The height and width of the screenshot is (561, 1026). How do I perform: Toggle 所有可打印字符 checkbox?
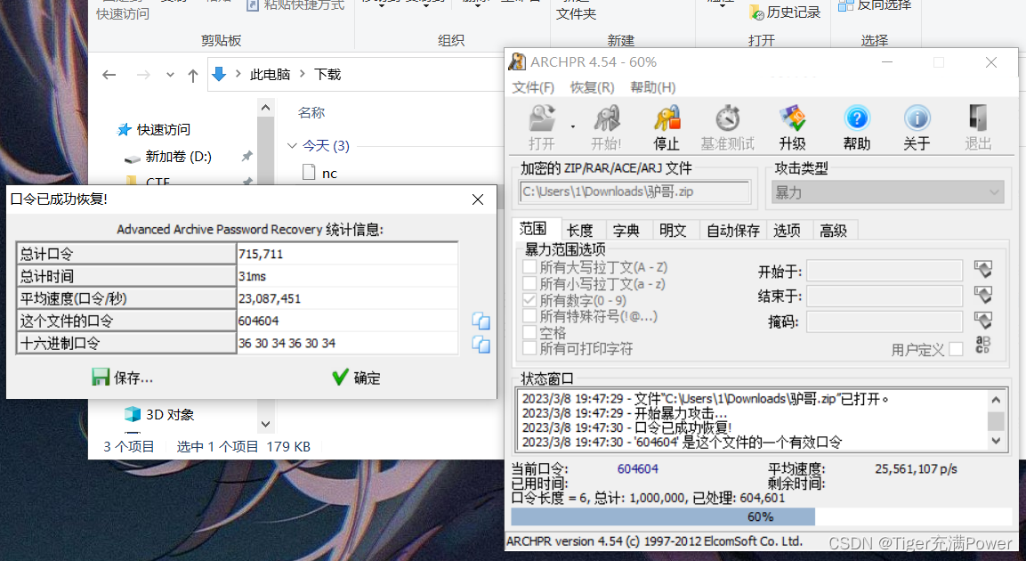click(x=529, y=348)
